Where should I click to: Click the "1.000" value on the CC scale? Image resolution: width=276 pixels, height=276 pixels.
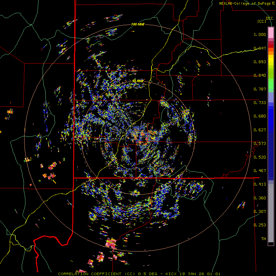coord(260,34)
